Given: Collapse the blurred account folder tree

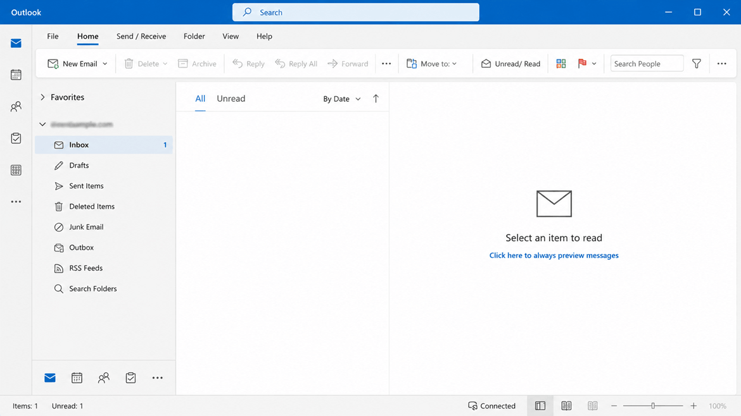Looking at the screenshot, I should (x=42, y=125).
